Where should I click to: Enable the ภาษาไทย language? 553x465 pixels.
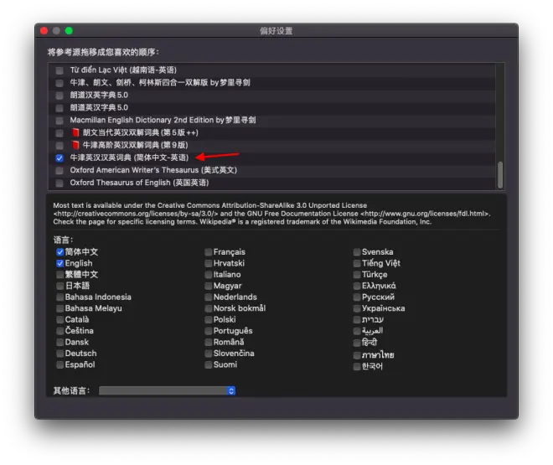357,355
